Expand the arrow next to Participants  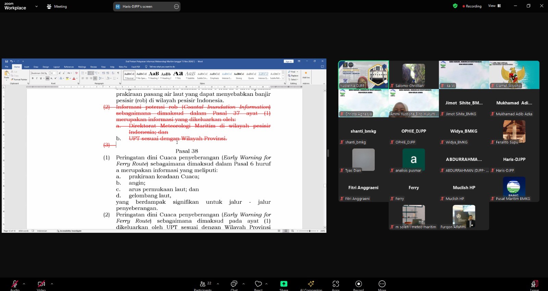tap(218, 284)
